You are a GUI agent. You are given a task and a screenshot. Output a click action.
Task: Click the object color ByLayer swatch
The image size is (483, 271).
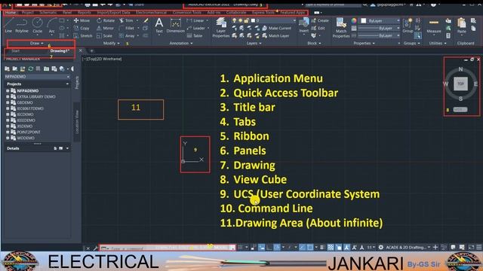364,20
